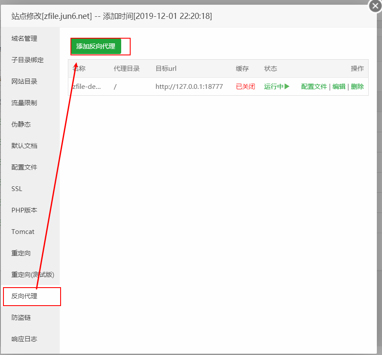This screenshot has height=355, width=382.
Task: Go to the 伪静态 tab
Action: (21, 124)
